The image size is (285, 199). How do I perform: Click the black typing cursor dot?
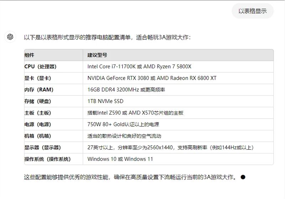(243, 177)
